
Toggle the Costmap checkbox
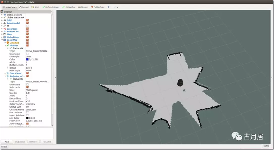click(x=28, y=42)
